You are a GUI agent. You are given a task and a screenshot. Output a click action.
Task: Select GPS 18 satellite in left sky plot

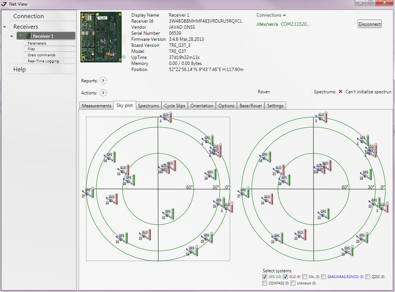tap(192, 251)
